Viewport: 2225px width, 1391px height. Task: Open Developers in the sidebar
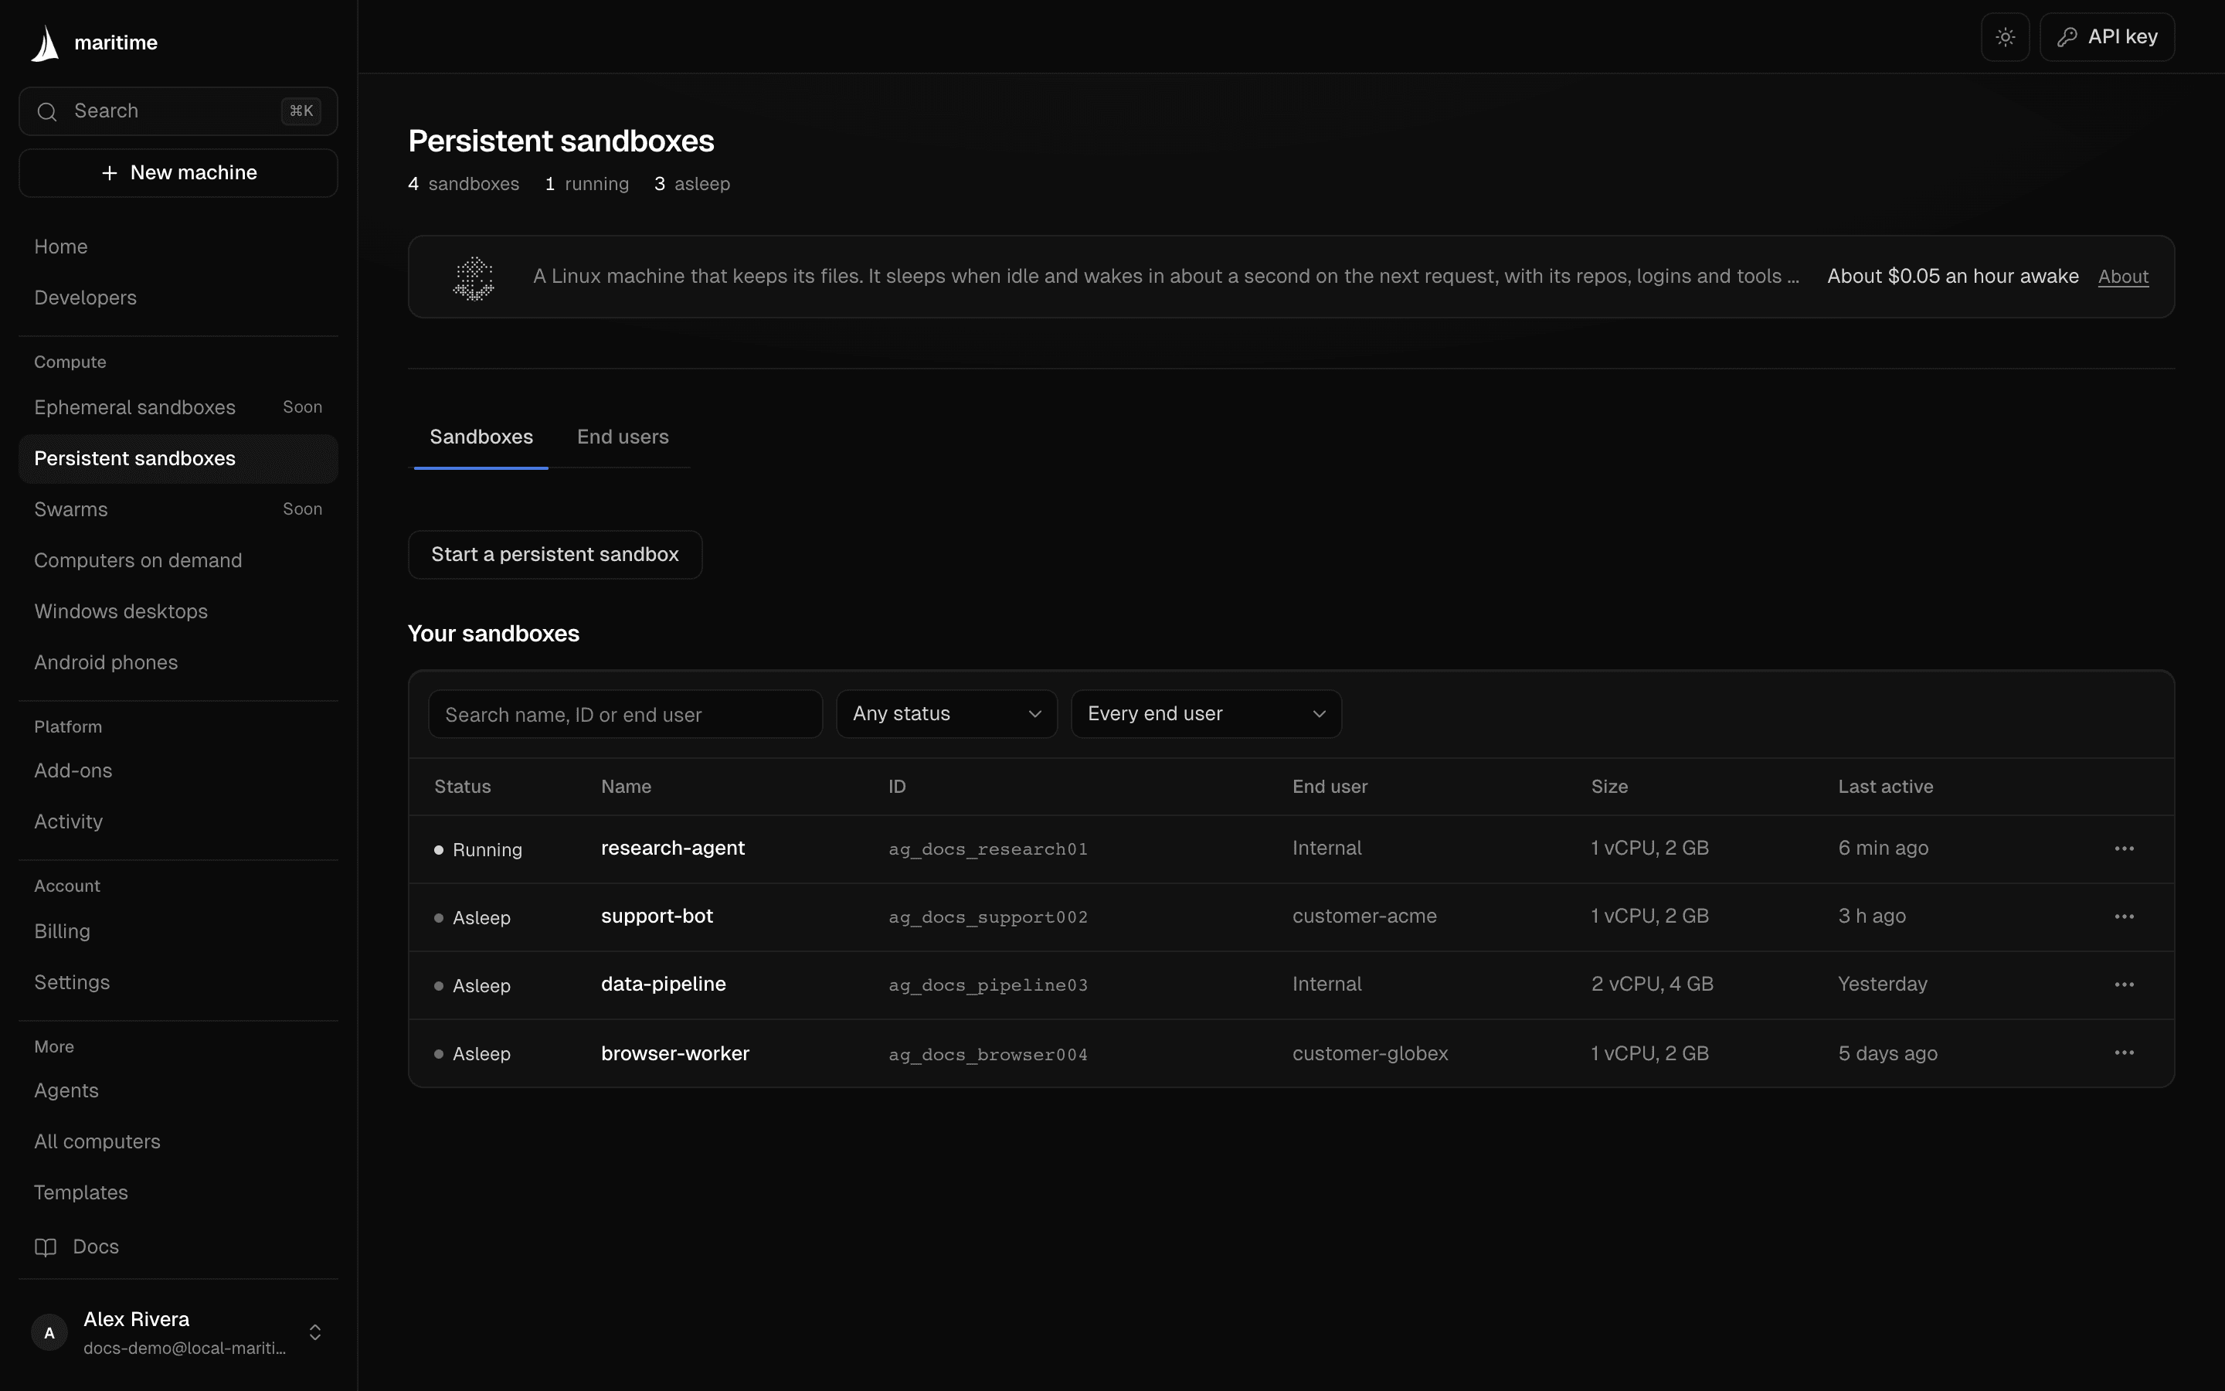pyautogui.click(x=178, y=298)
